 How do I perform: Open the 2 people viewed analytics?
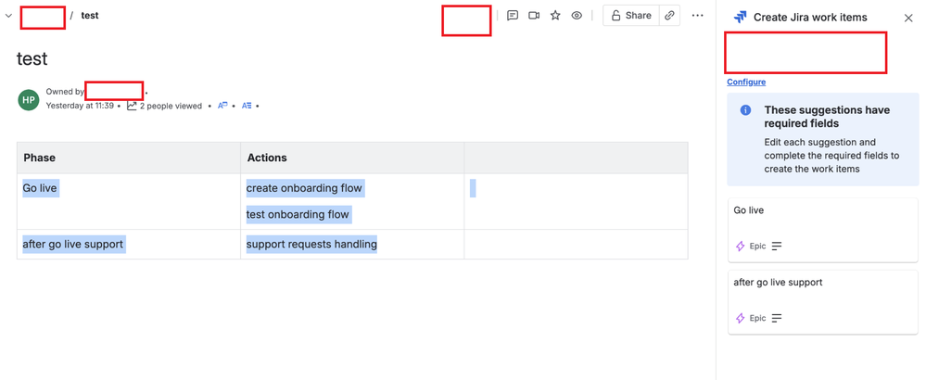(x=165, y=107)
